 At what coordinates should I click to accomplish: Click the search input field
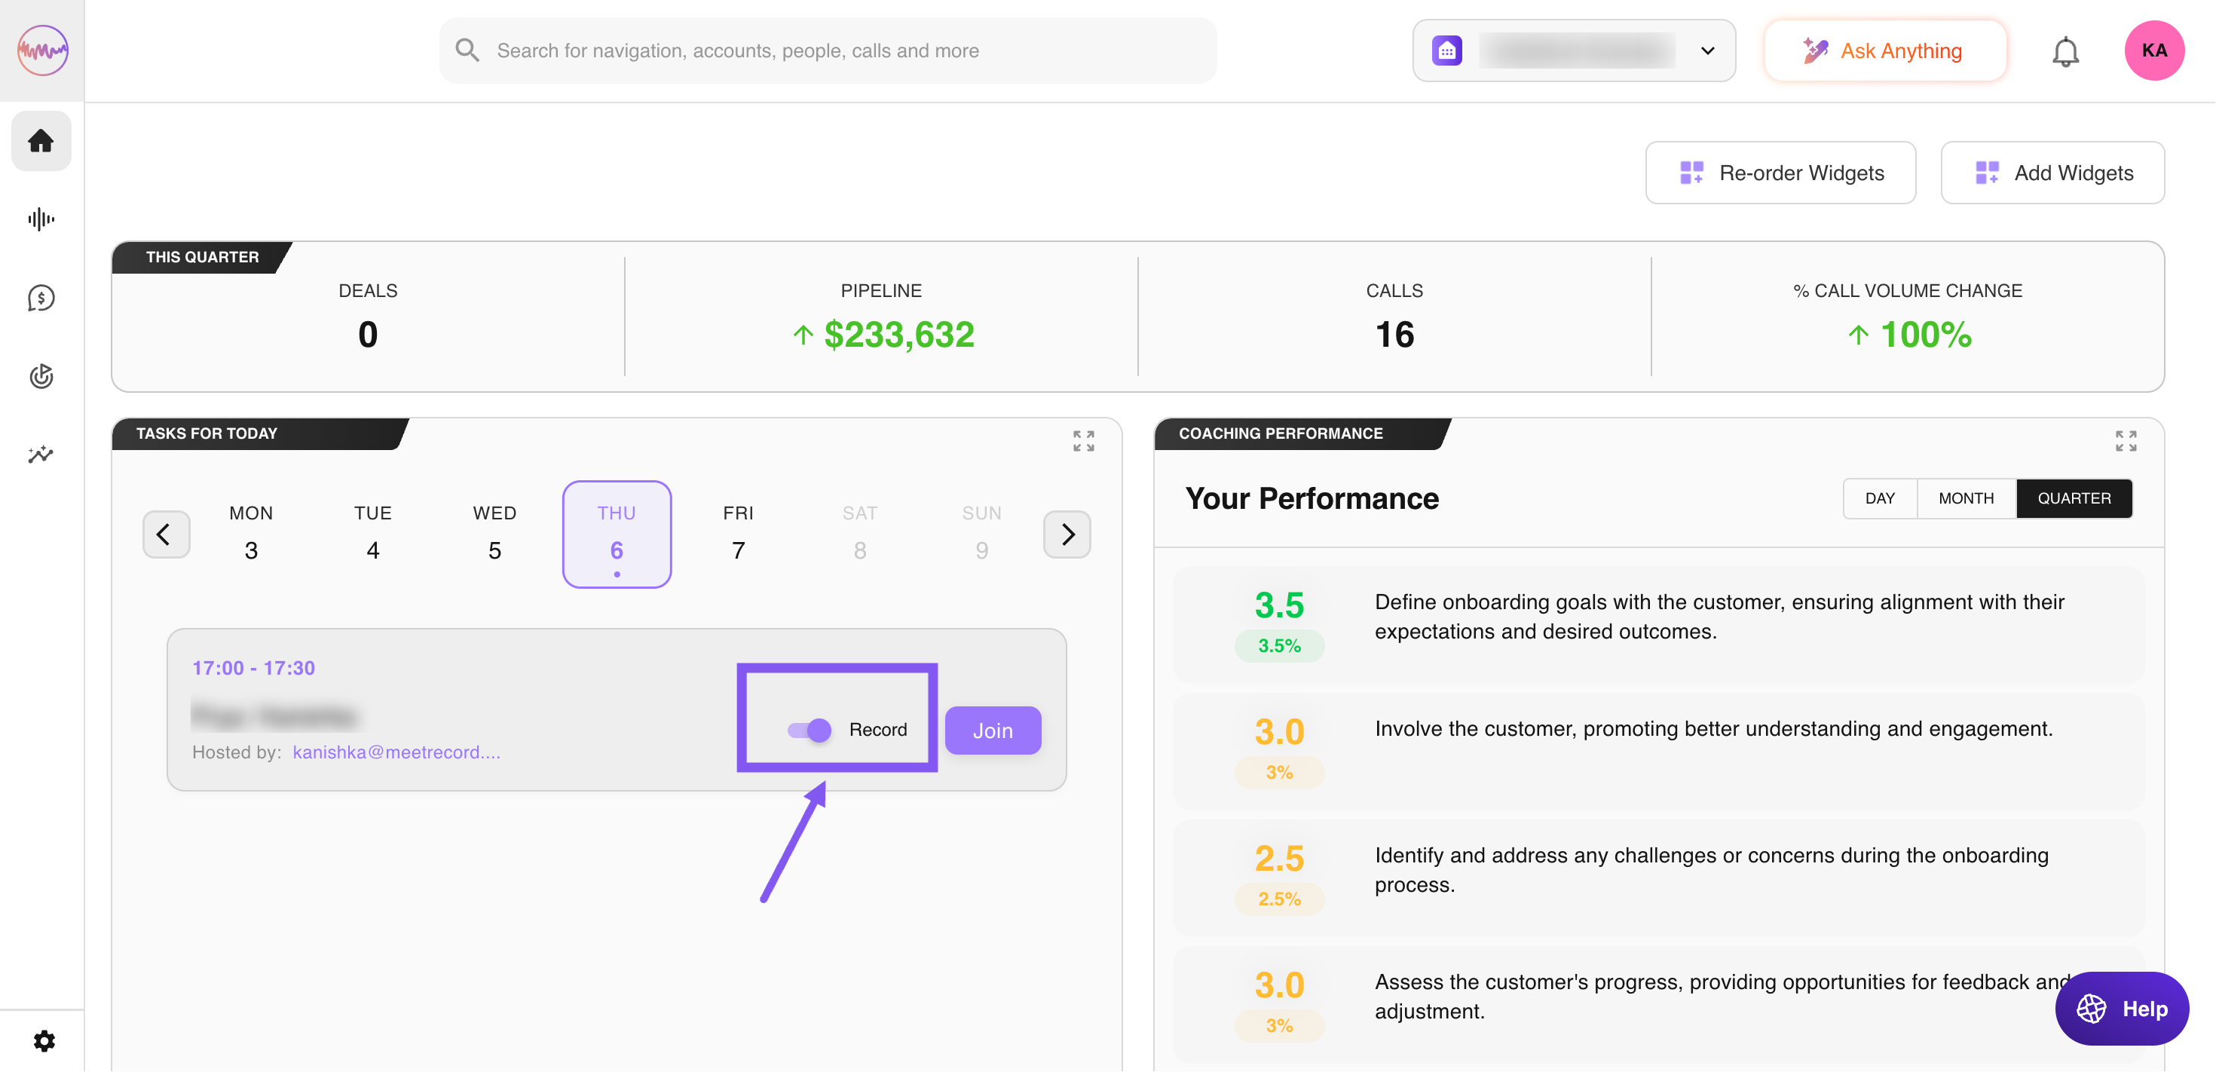click(x=828, y=51)
